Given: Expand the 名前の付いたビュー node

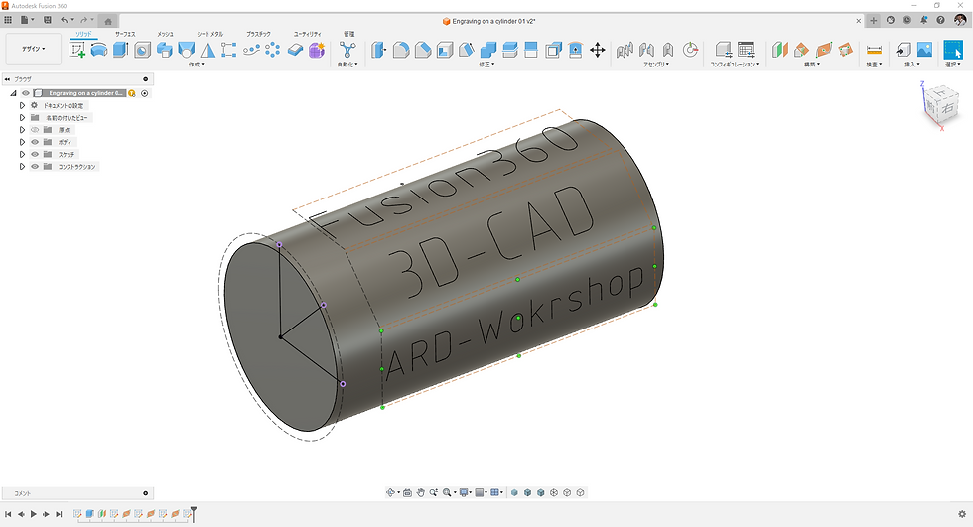Looking at the screenshot, I should (22, 118).
